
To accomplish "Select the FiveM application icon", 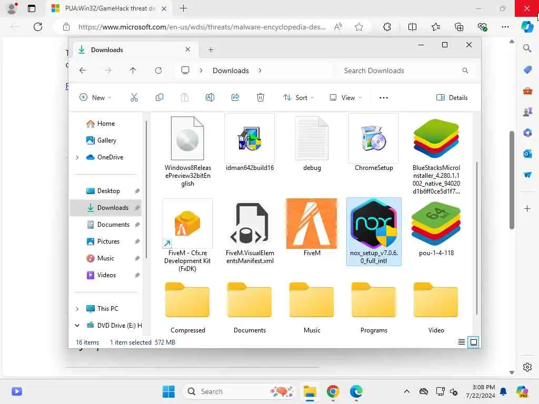I will (312, 227).
